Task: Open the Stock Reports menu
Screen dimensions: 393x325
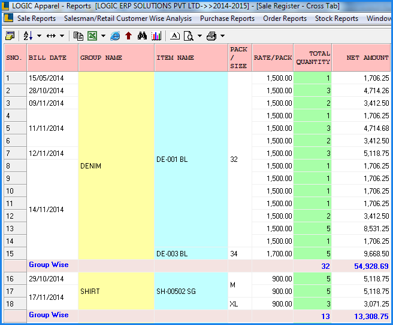Action: 337,19
